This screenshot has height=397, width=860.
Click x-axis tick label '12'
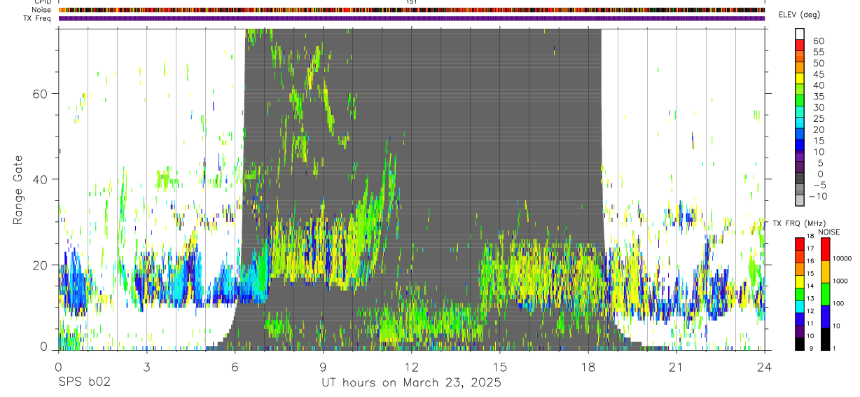[411, 367]
